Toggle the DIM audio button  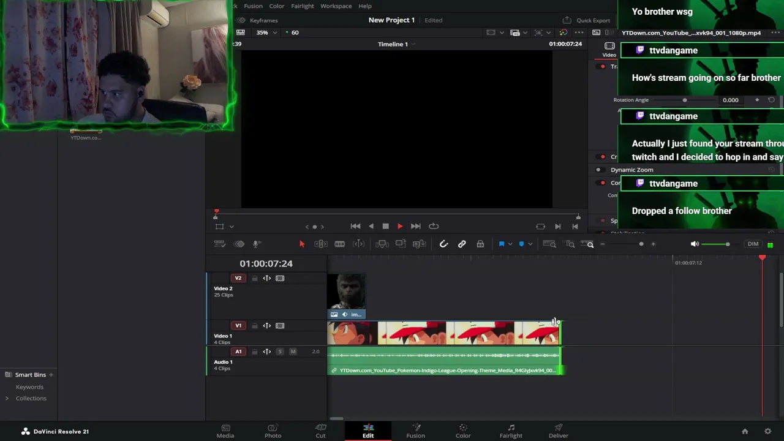pyautogui.click(x=753, y=244)
